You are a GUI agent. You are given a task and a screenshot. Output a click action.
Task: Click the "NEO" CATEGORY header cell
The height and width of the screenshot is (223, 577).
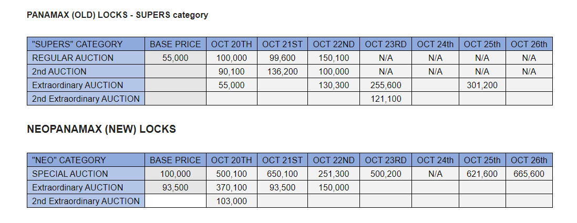point(86,160)
